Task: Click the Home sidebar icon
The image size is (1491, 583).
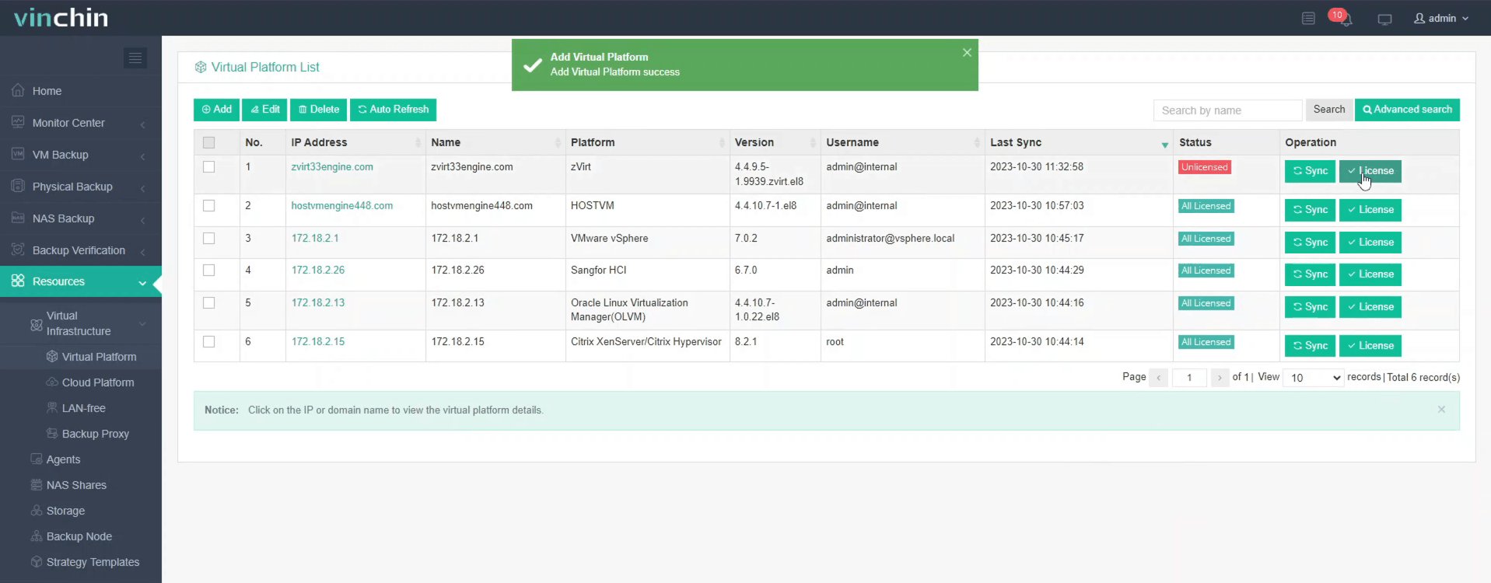Action: point(18,91)
